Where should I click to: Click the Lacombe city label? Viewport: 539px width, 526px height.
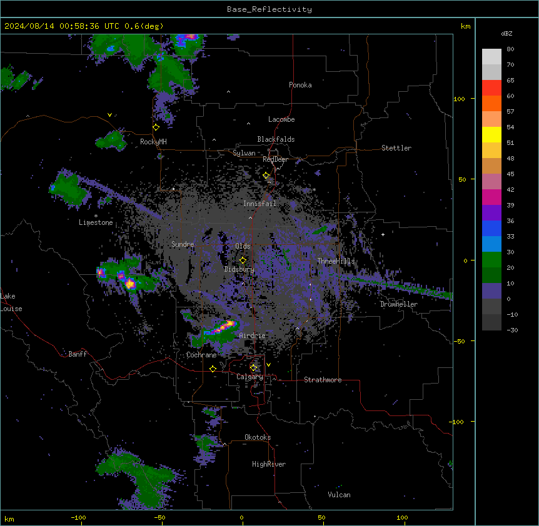281,119
